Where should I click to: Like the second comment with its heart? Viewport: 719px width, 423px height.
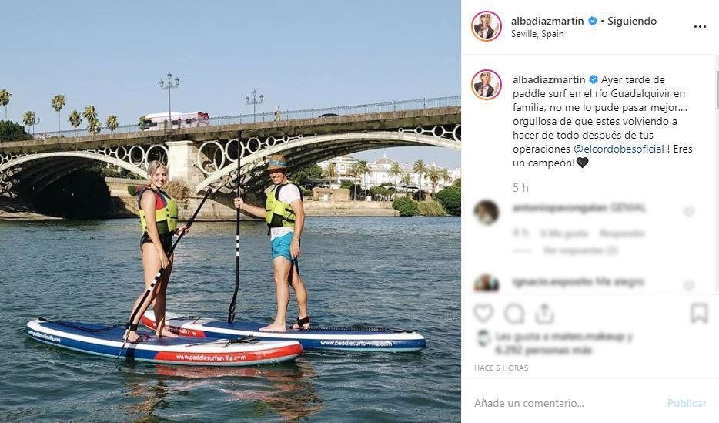tap(689, 285)
